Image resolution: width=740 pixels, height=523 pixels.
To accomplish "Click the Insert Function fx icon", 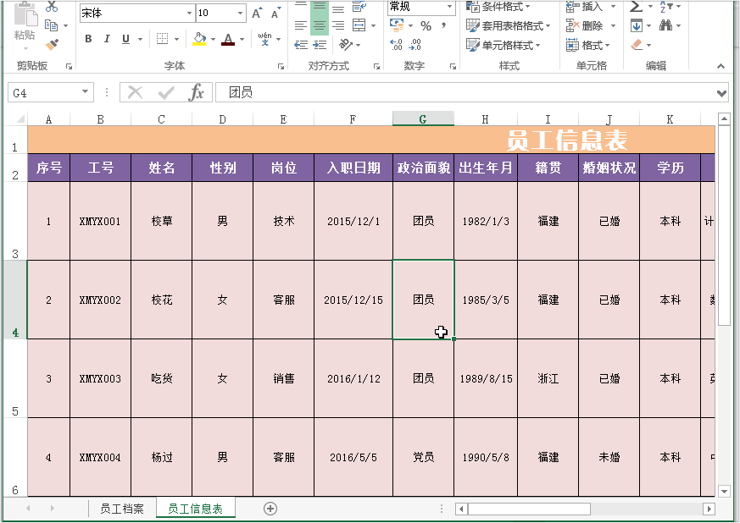I will tap(196, 92).
